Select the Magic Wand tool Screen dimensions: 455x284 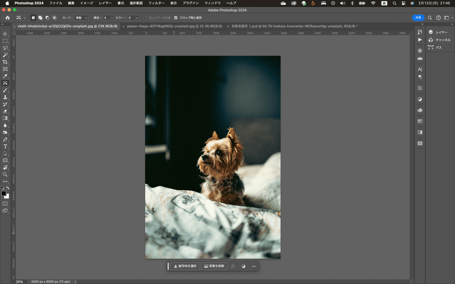pyautogui.click(x=5, y=55)
